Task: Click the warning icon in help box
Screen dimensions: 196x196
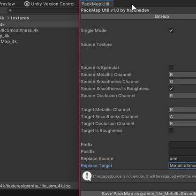Action: click(x=87, y=176)
